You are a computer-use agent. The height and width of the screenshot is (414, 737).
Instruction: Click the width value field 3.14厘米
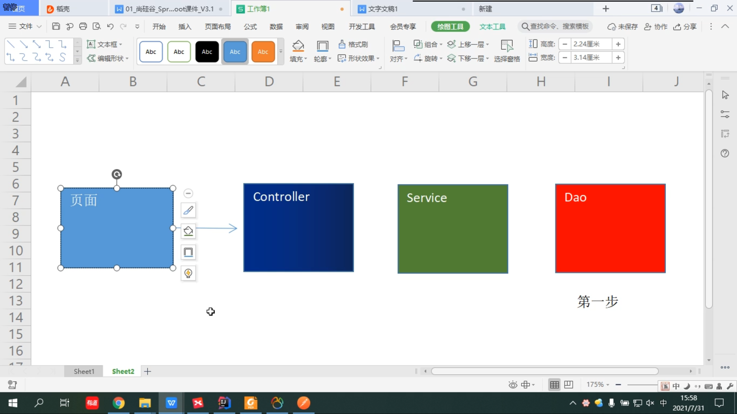(x=591, y=57)
